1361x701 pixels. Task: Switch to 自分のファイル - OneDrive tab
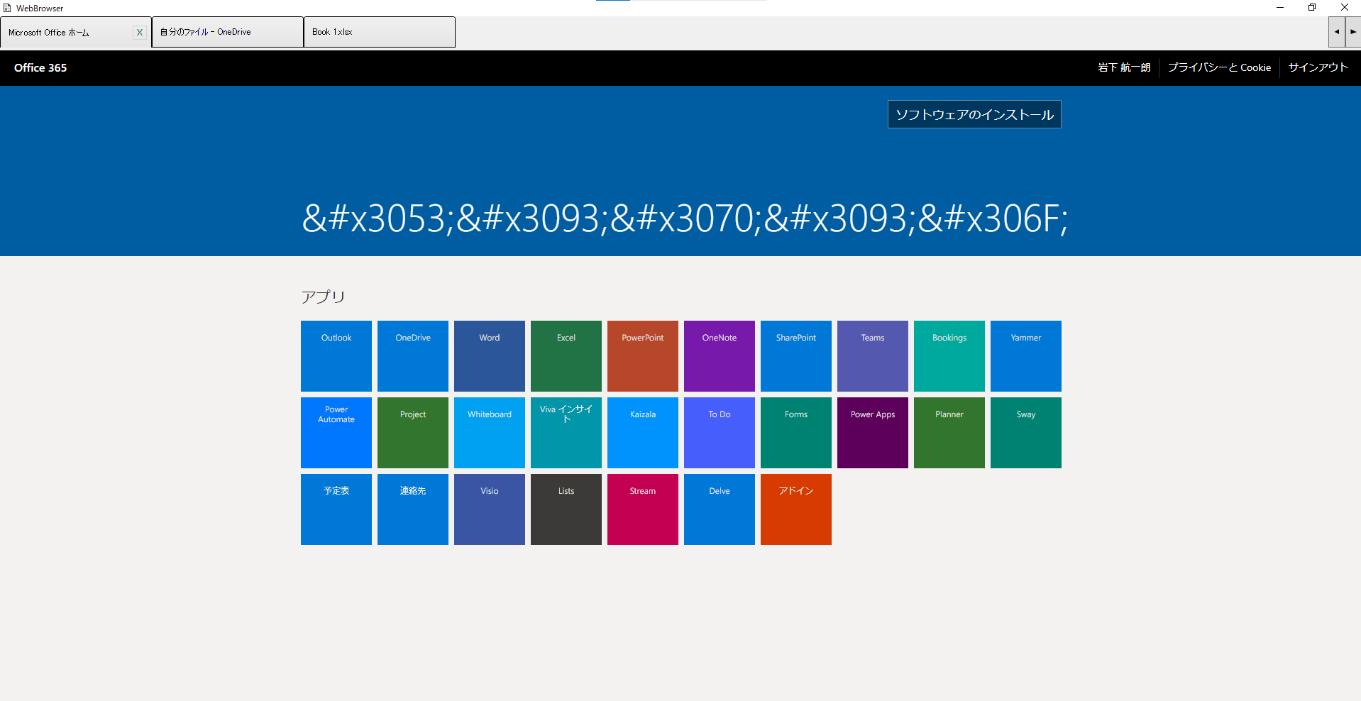click(x=228, y=32)
